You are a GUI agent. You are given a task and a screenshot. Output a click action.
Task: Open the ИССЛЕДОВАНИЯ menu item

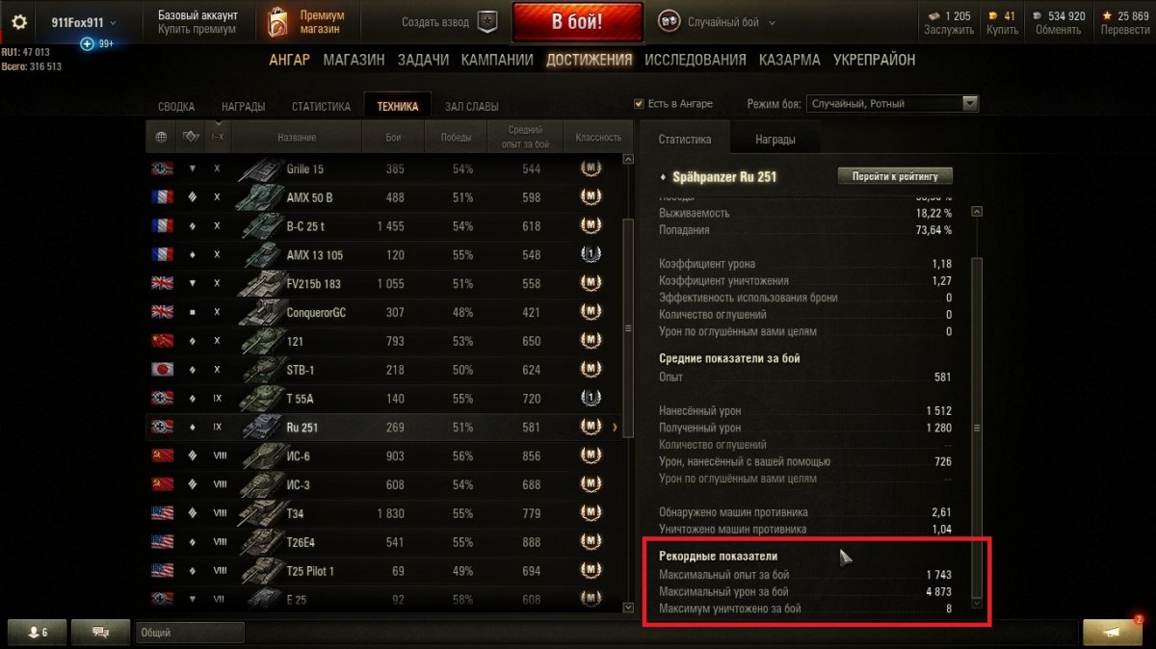[696, 60]
